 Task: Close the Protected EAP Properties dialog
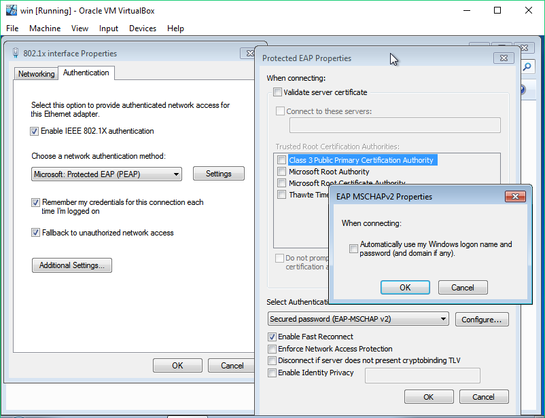(504, 58)
